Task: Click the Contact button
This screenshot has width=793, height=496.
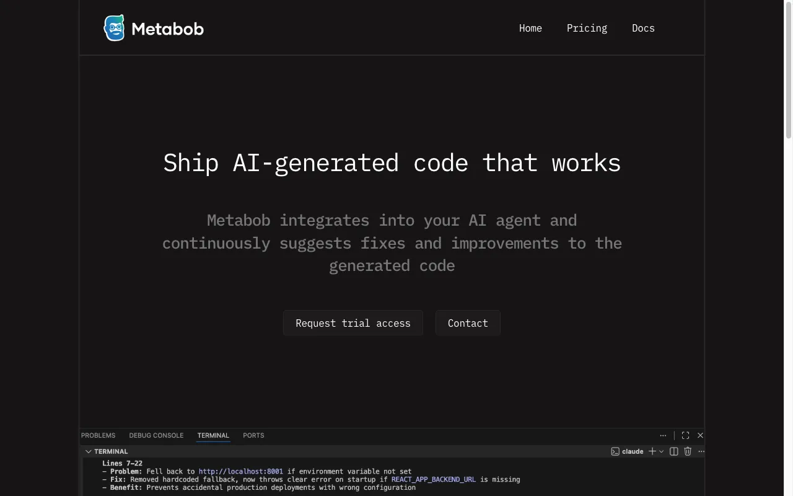Action: tap(468, 323)
